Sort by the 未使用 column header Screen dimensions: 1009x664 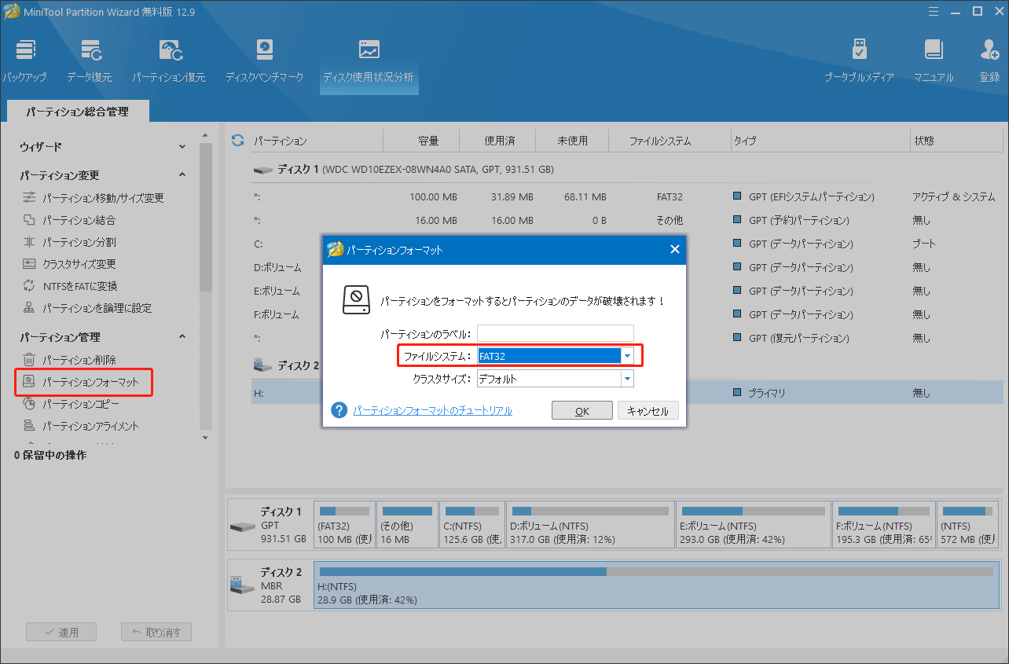572,141
